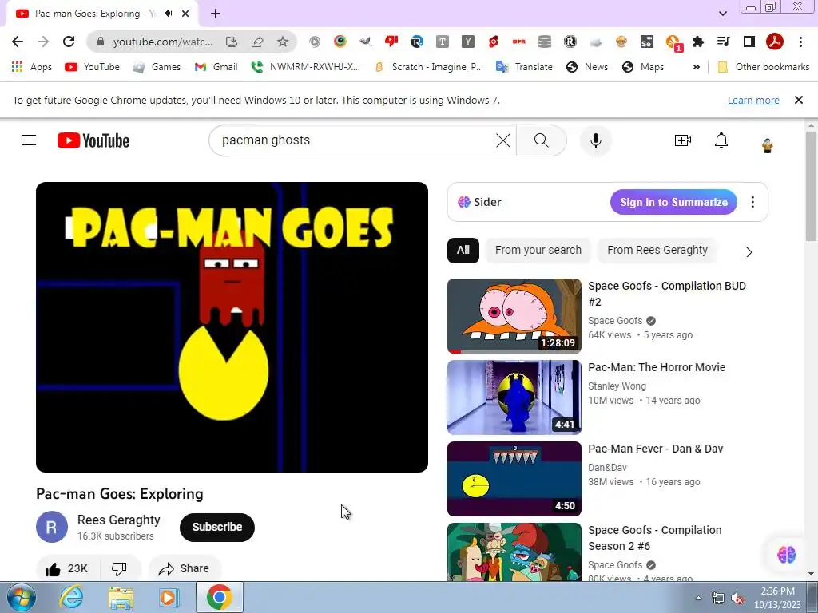
Task: Open new browser tab
Action: (216, 14)
